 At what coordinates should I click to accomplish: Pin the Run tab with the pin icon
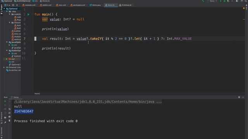tap(5, 122)
